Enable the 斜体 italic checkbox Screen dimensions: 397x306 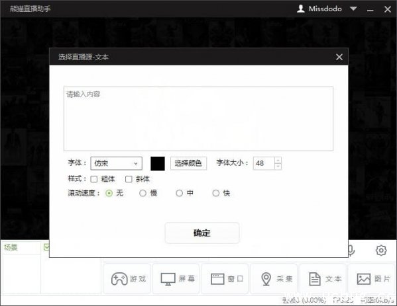coord(129,179)
